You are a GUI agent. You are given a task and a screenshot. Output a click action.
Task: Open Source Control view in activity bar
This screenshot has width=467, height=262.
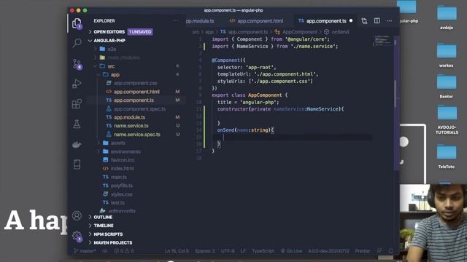[x=77, y=64]
